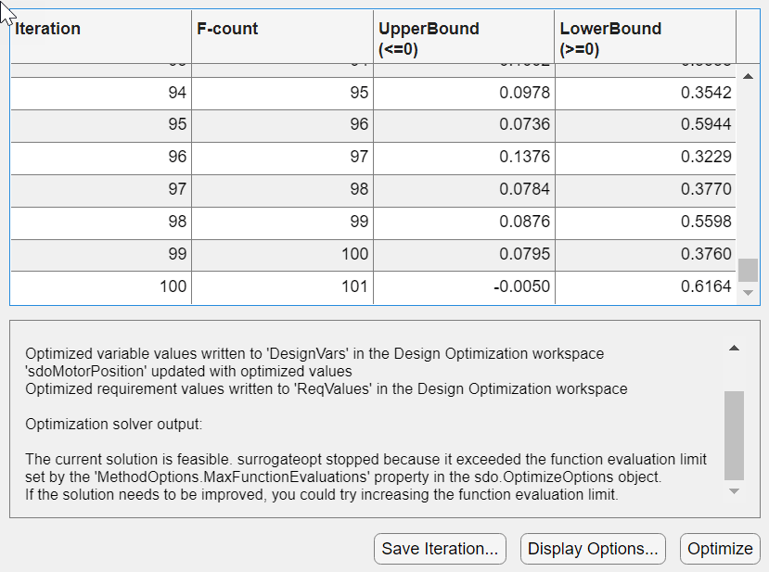The image size is (769, 572).
Task: Start the run with the Optimize button
Action: point(720,549)
